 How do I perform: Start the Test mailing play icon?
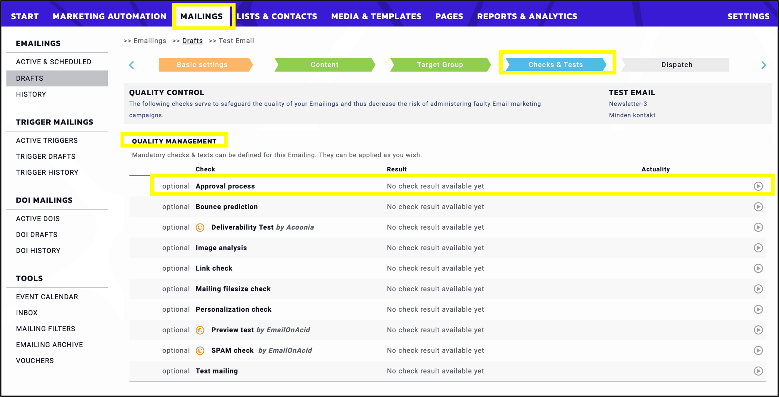click(758, 371)
